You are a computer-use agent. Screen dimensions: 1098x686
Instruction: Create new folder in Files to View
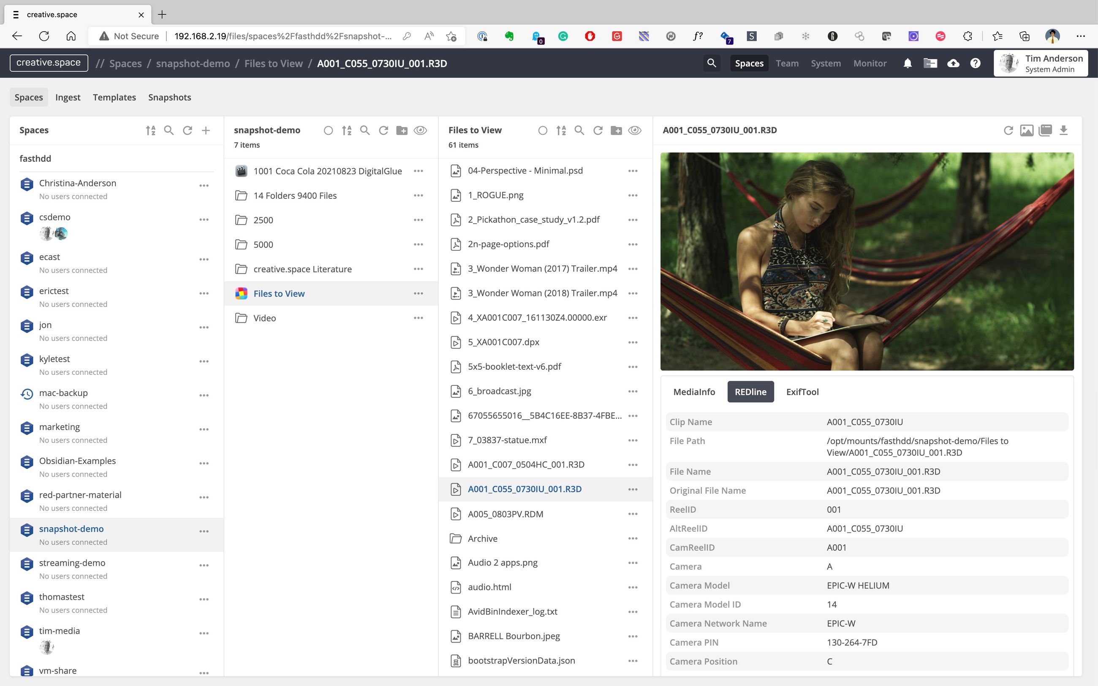pyautogui.click(x=616, y=131)
